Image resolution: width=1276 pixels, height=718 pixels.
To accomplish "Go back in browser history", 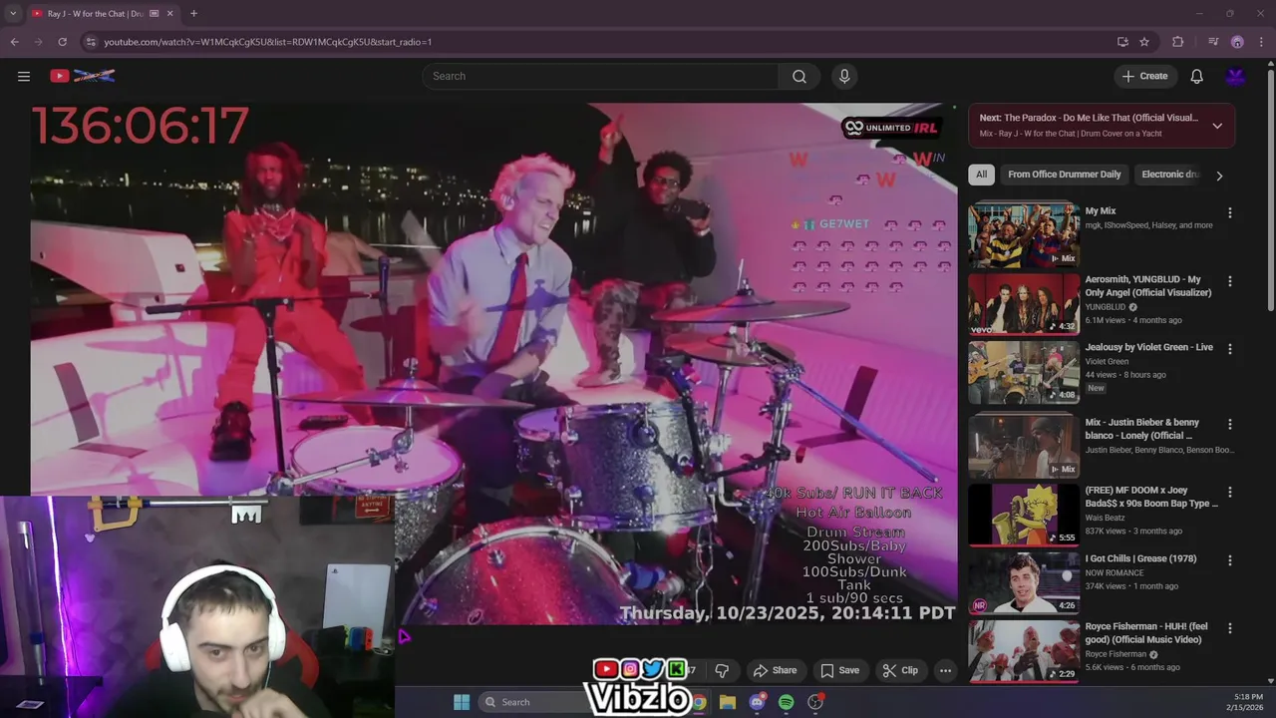I will 14,42.
